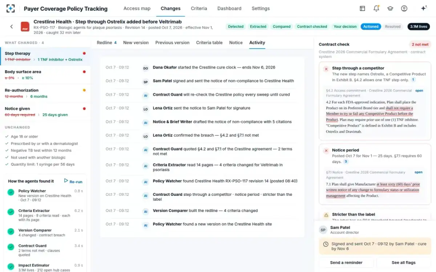
Task: Select the Activity tab
Action: [257, 42]
